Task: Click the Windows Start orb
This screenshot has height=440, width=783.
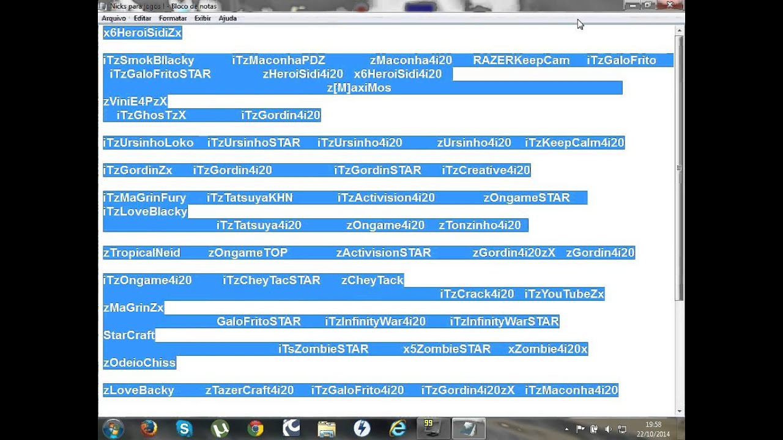Action: pos(113,428)
